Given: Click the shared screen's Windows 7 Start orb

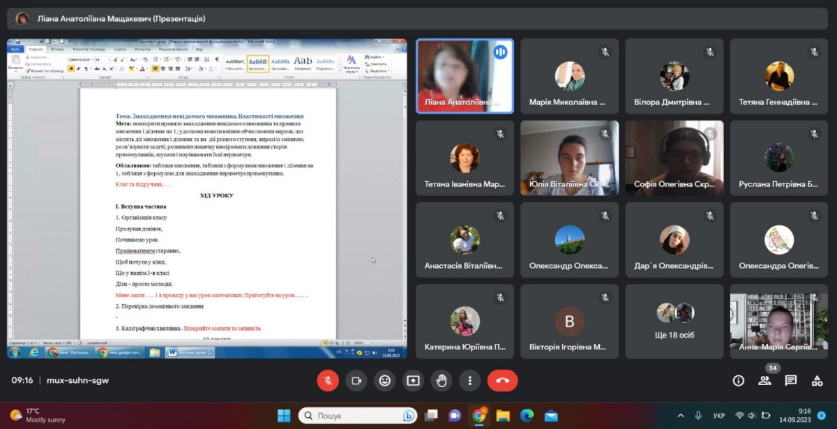Looking at the screenshot, I should [14, 352].
